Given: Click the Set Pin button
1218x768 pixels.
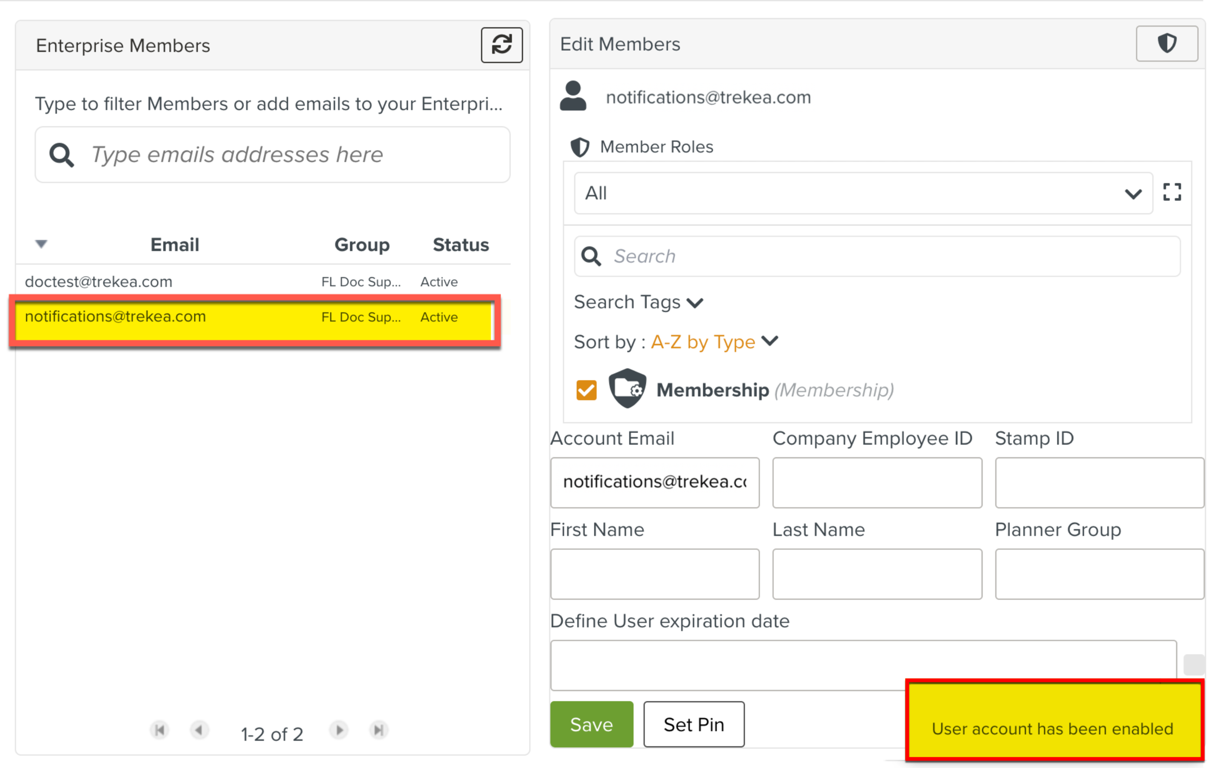Looking at the screenshot, I should click(x=693, y=724).
